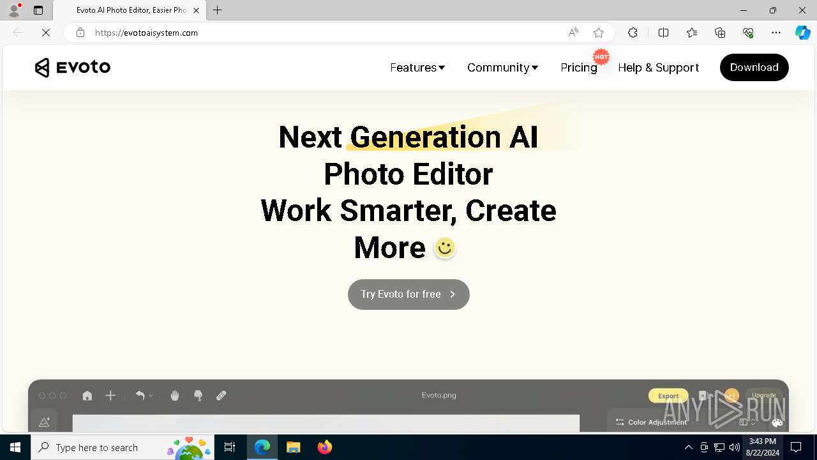Open the notification center
The height and width of the screenshot is (460, 817).
pyautogui.click(x=796, y=447)
